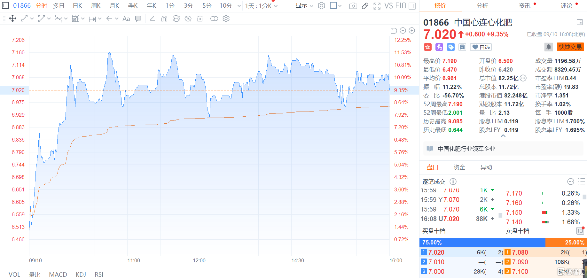Click the blue 75.00% buy ratio bar

click(482, 243)
